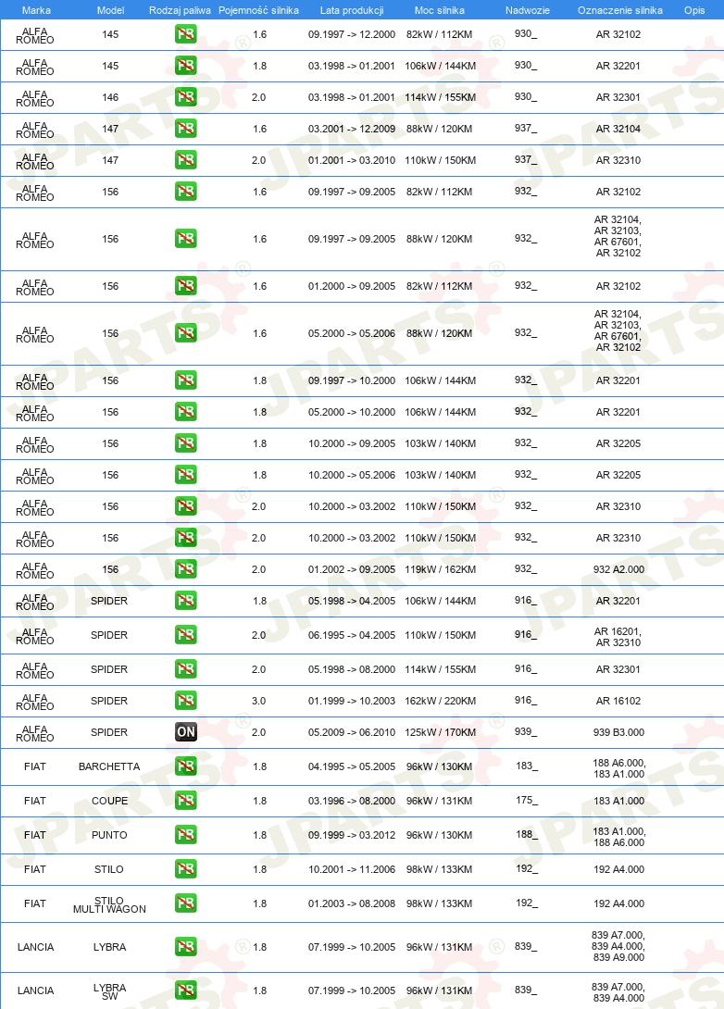Click the petrol icon in the Fiat Punto row
724x1009 pixels.
pyautogui.click(x=186, y=835)
